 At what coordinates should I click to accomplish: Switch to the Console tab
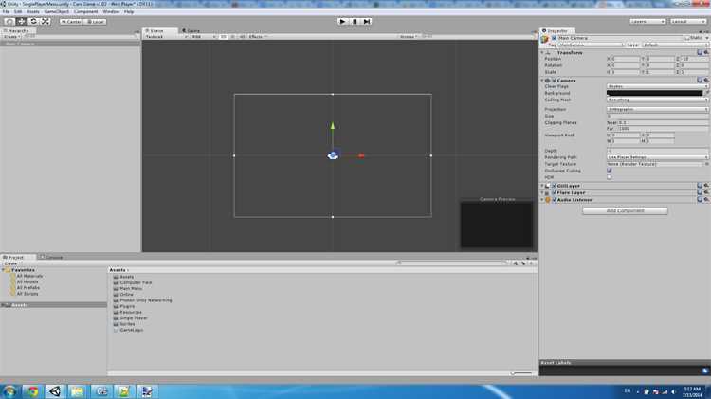(51, 257)
